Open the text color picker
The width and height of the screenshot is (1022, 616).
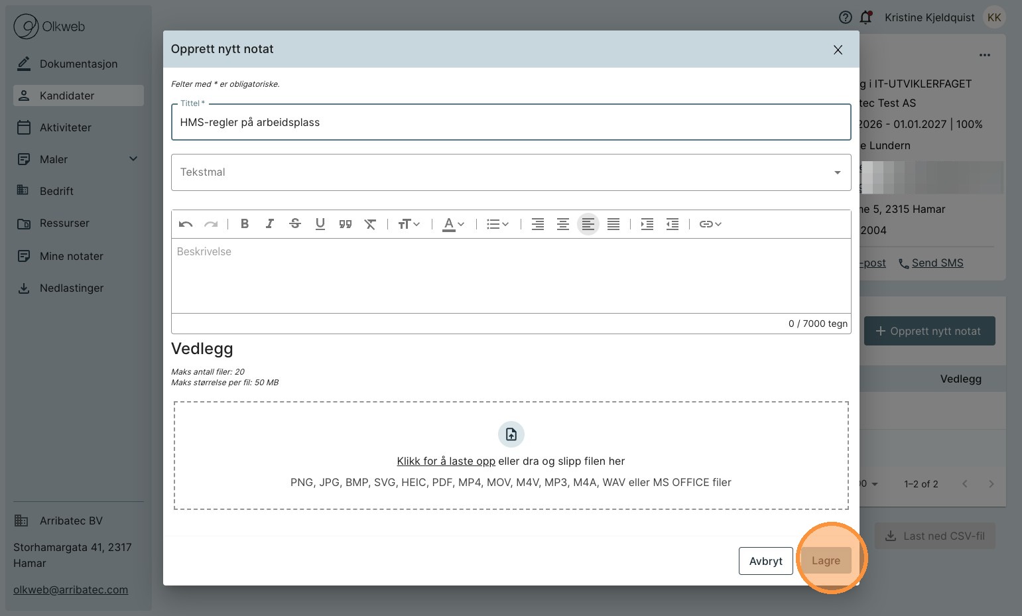click(454, 224)
